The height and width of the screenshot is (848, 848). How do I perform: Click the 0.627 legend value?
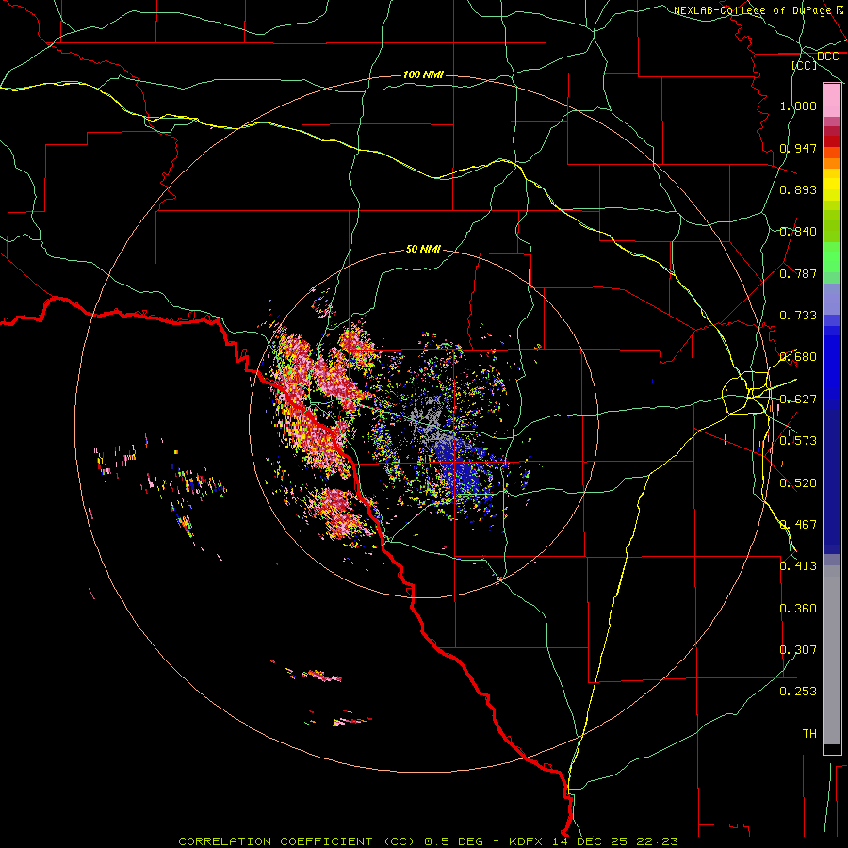(798, 400)
